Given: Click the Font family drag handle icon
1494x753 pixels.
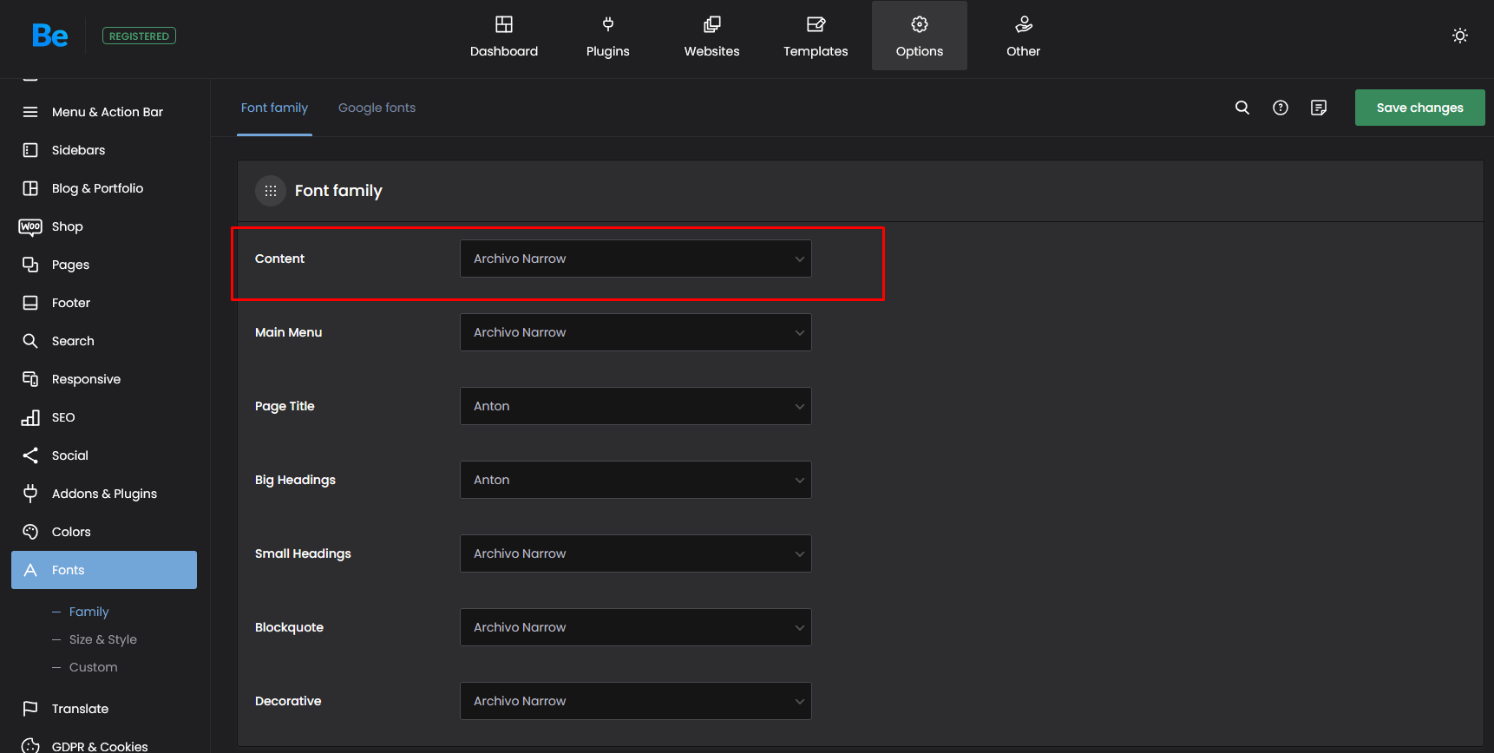Looking at the screenshot, I should pyautogui.click(x=271, y=191).
